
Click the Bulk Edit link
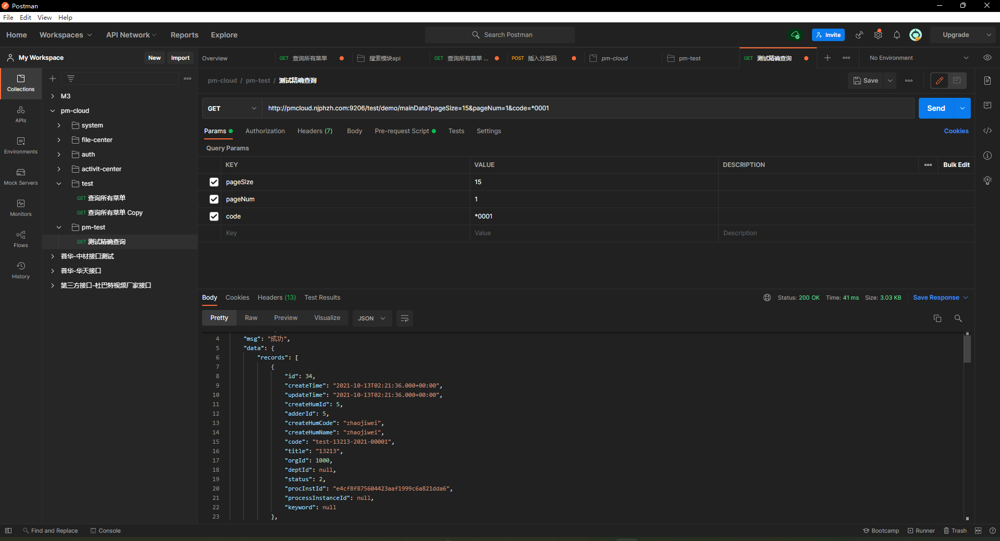pos(956,165)
